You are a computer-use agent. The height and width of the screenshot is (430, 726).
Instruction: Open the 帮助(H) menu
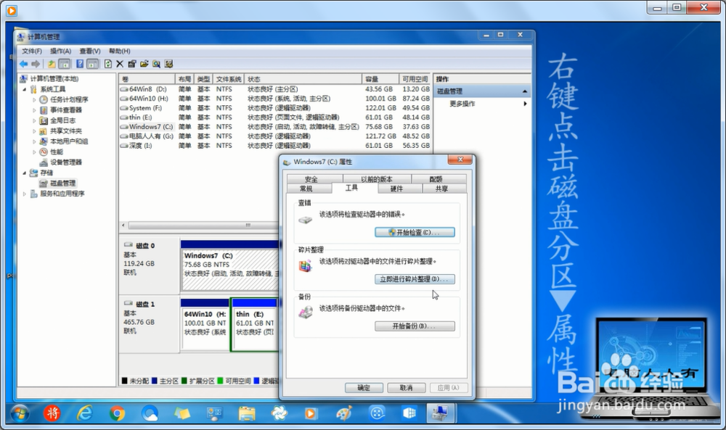[120, 51]
